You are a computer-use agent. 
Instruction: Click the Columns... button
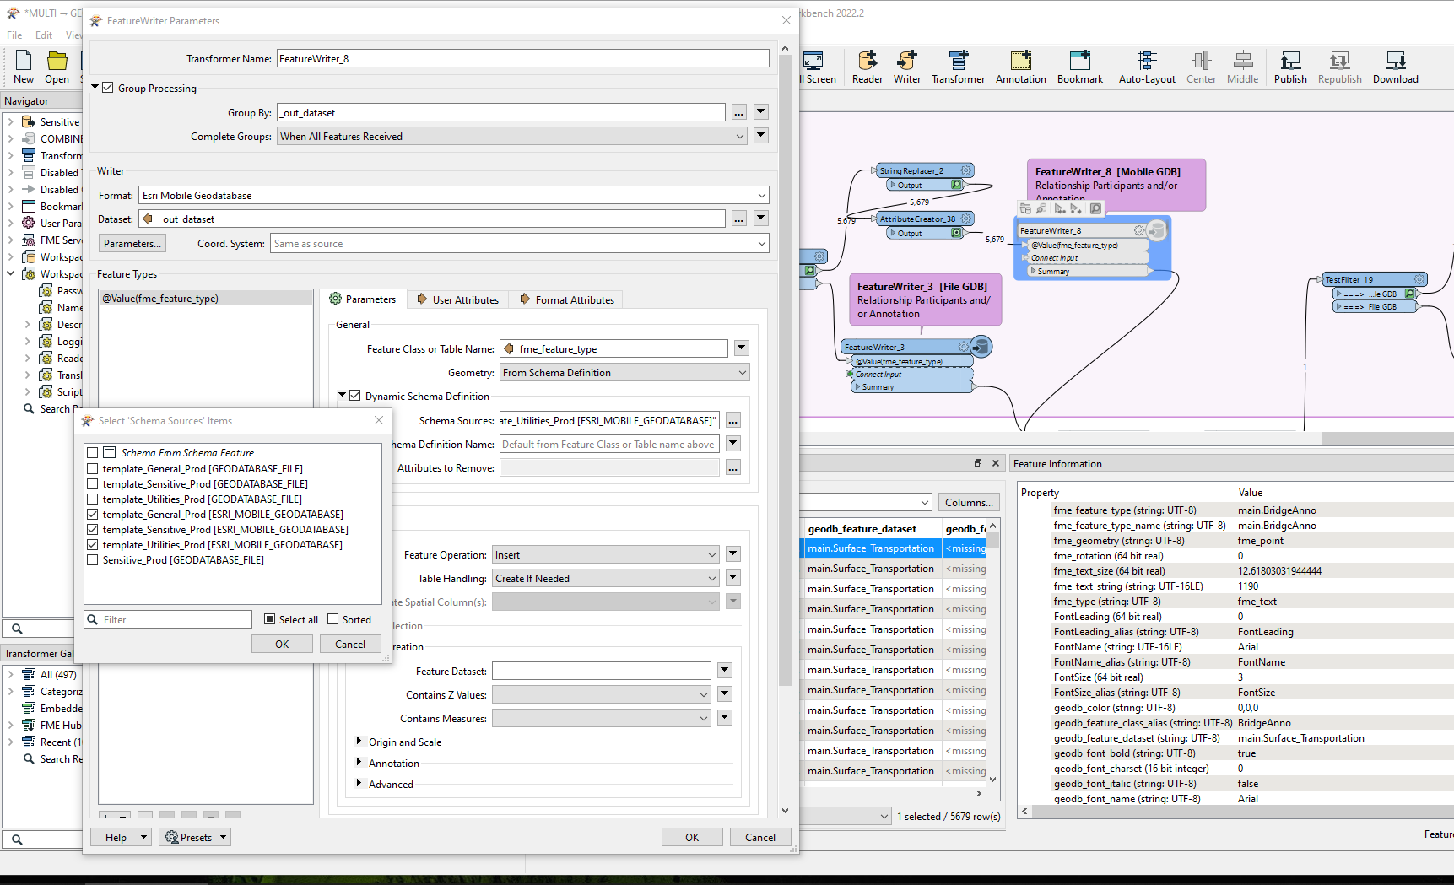969,502
